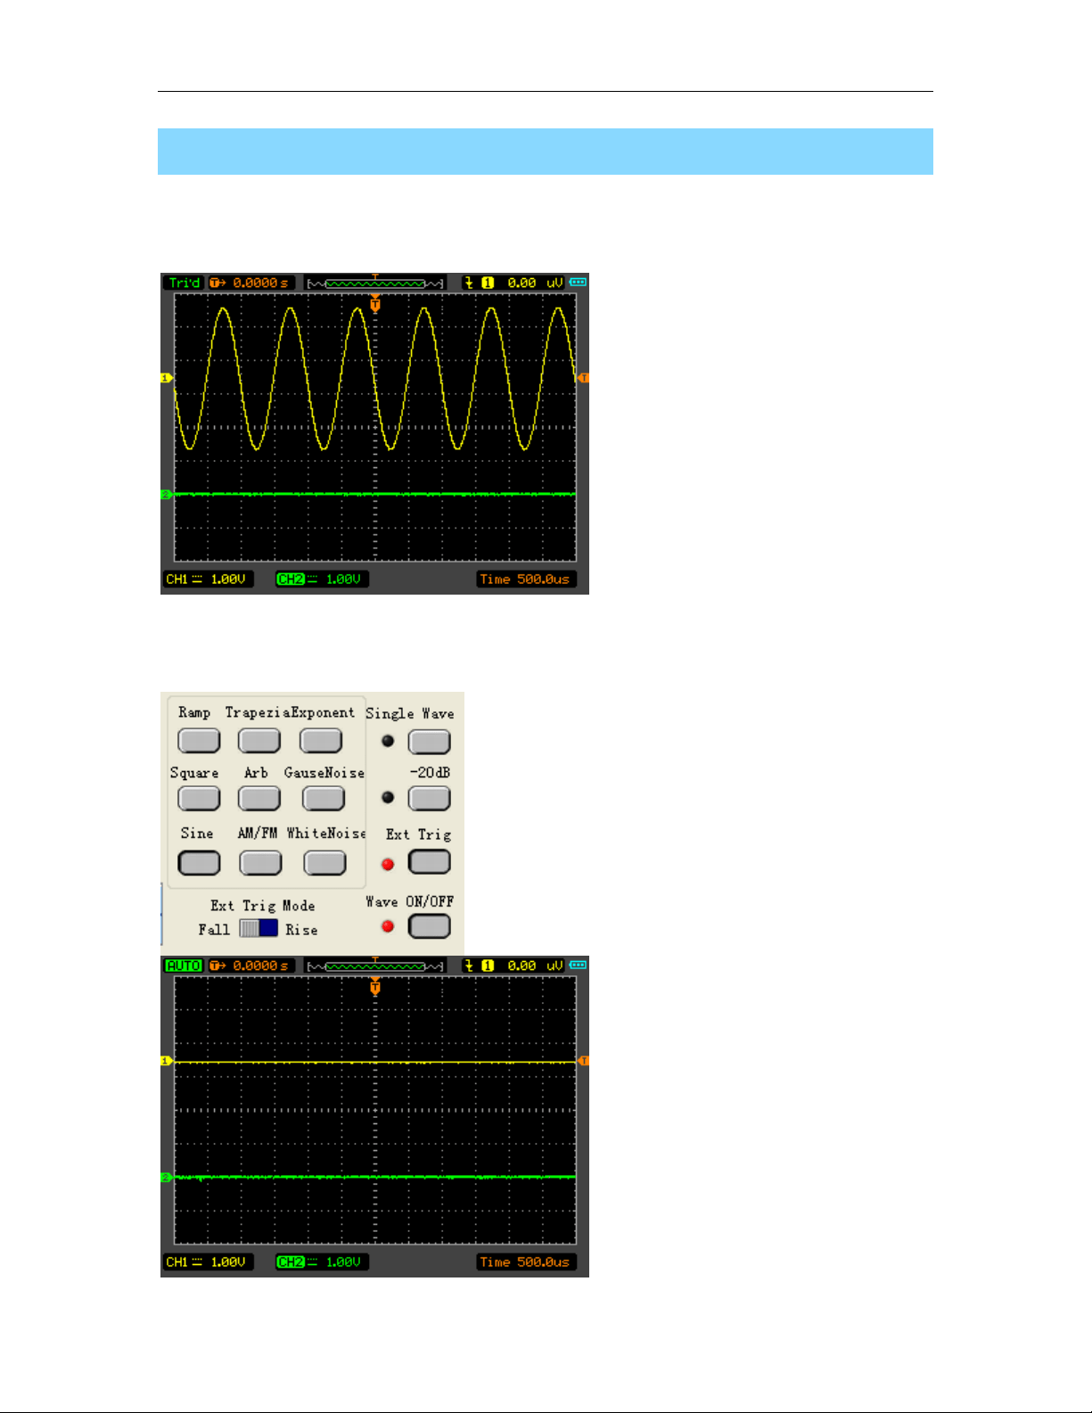Click the red Ext Trig indicator LED

click(x=388, y=865)
